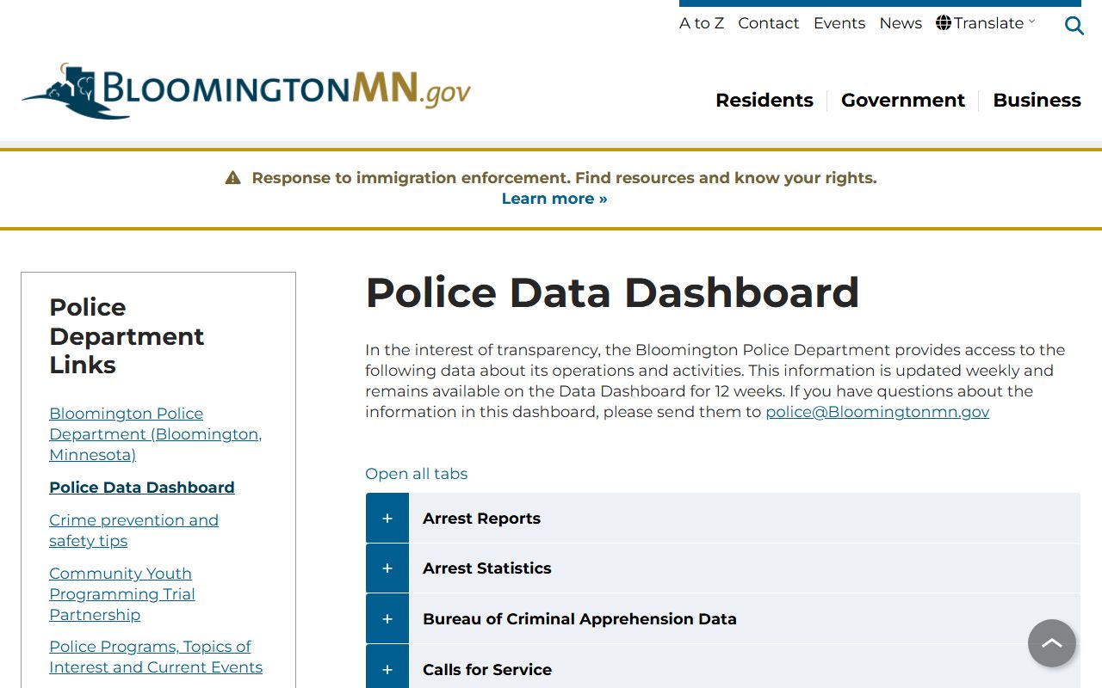
Task: Click the Bureau of Criminal Apprehension Data title
Action: [579, 619]
